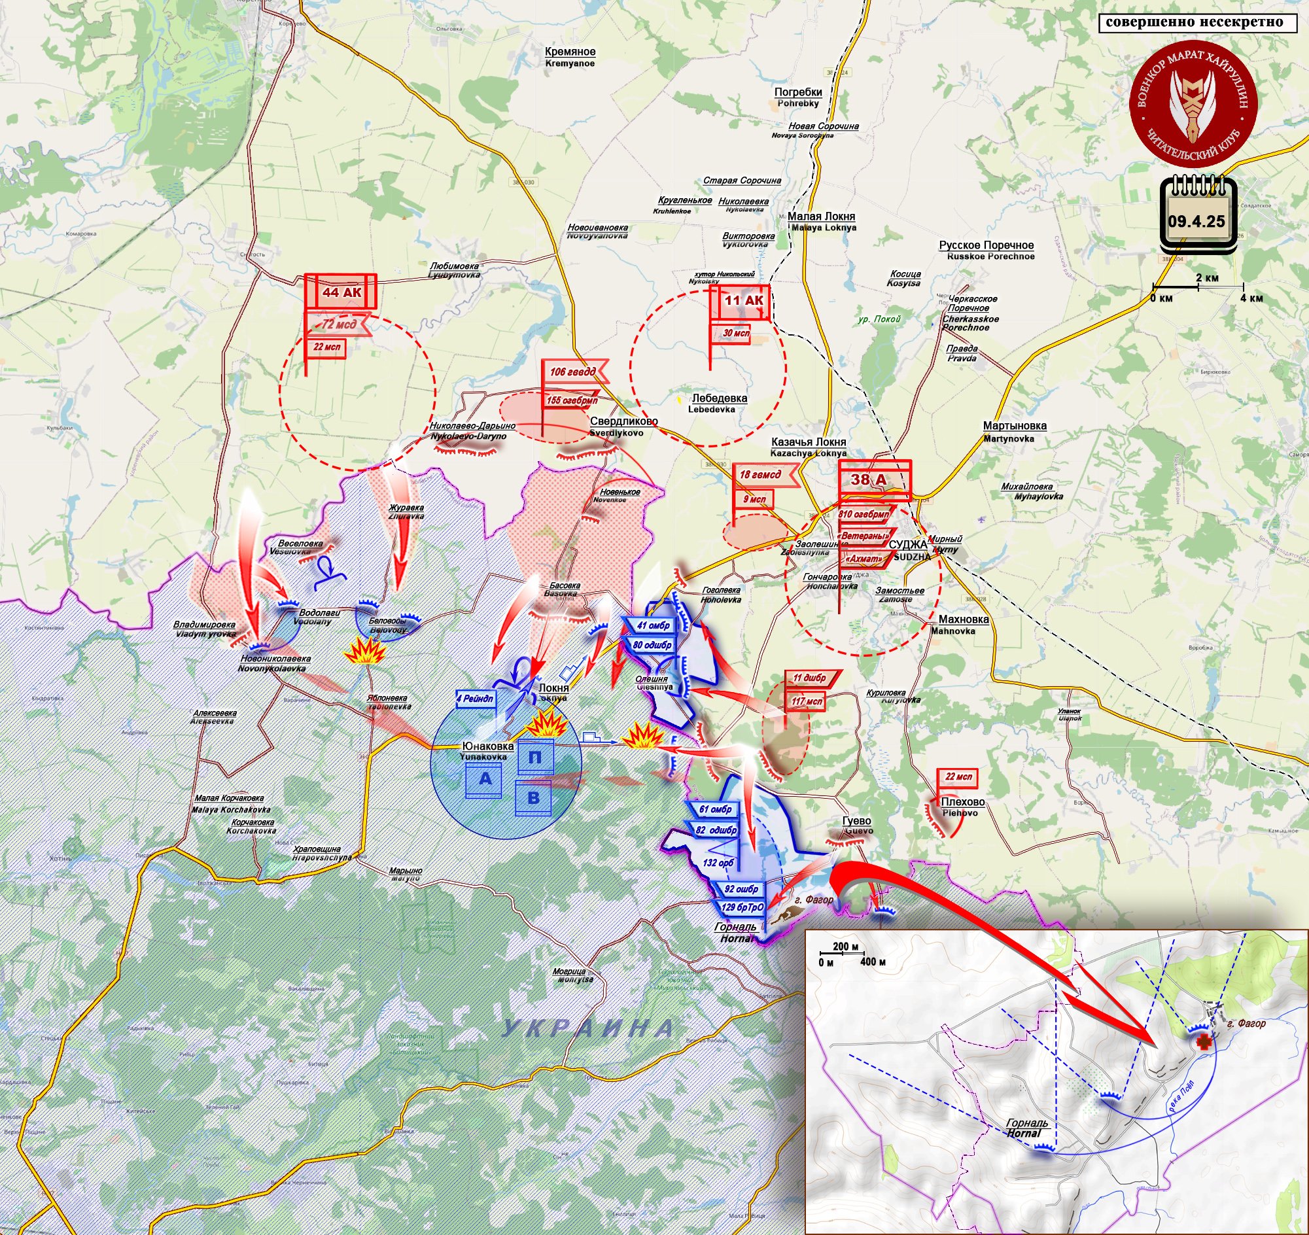
Task: Click the Горналь label in inset map
Action: (1027, 1123)
